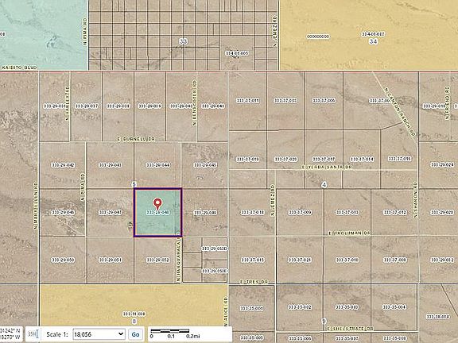Click the red location pin marker
The height and width of the screenshot is (343, 458).
157,204
